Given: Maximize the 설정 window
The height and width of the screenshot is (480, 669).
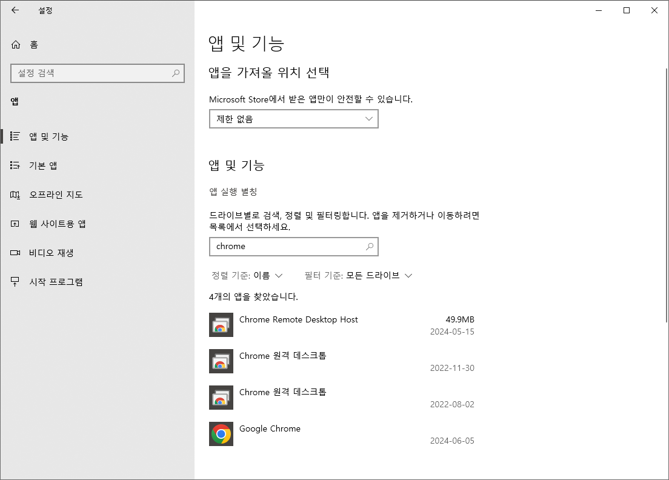Looking at the screenshot, I should tap(627, 10).
